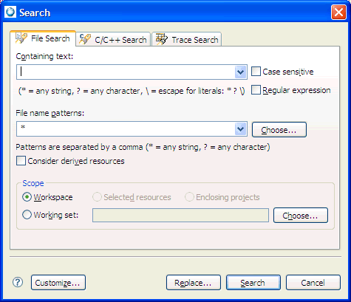The width and height of the screenshot is (351, 302).
Task: Click the help question mark icon
Action: (x=18, y=282)
